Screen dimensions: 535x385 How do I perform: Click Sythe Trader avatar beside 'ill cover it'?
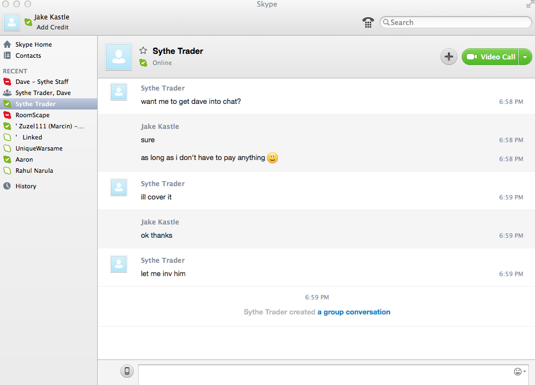pyautogui.click(x=119, y=188)
